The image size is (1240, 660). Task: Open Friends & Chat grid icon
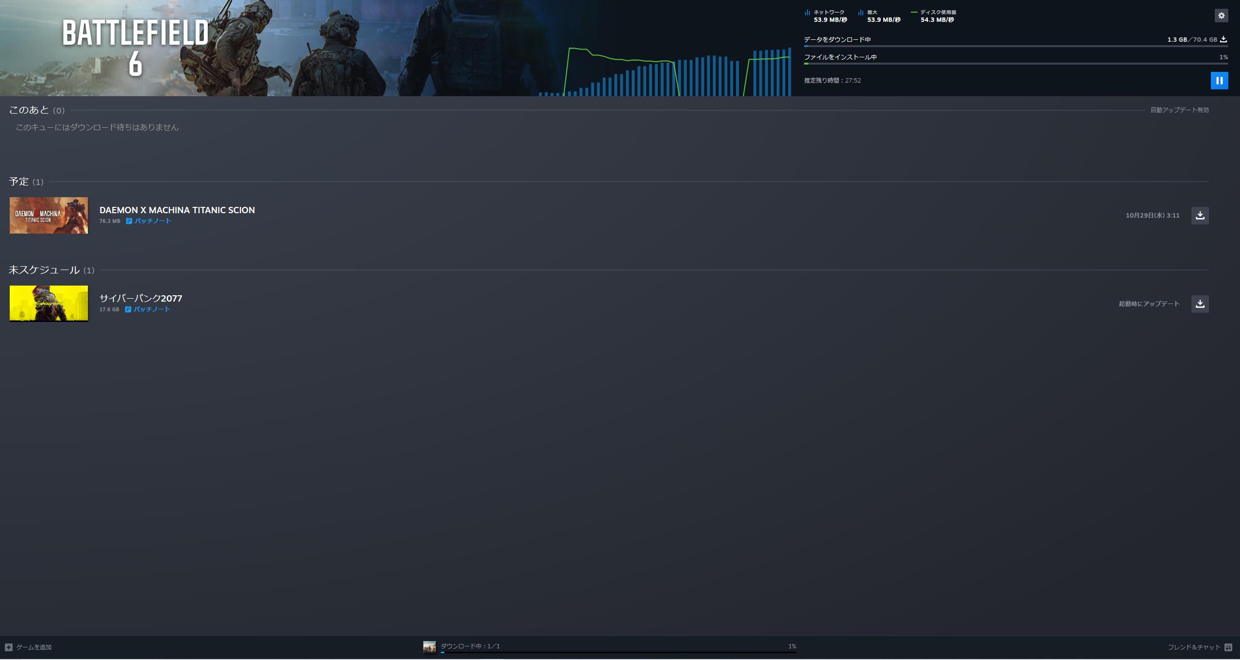[1228, 647]
